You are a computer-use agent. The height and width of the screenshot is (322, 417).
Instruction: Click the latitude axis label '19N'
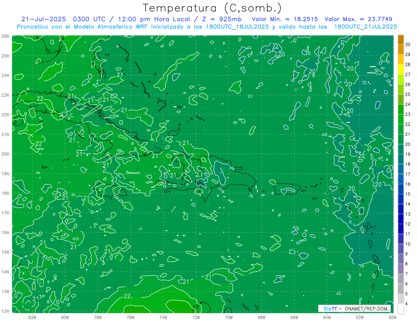click(5, 174)
